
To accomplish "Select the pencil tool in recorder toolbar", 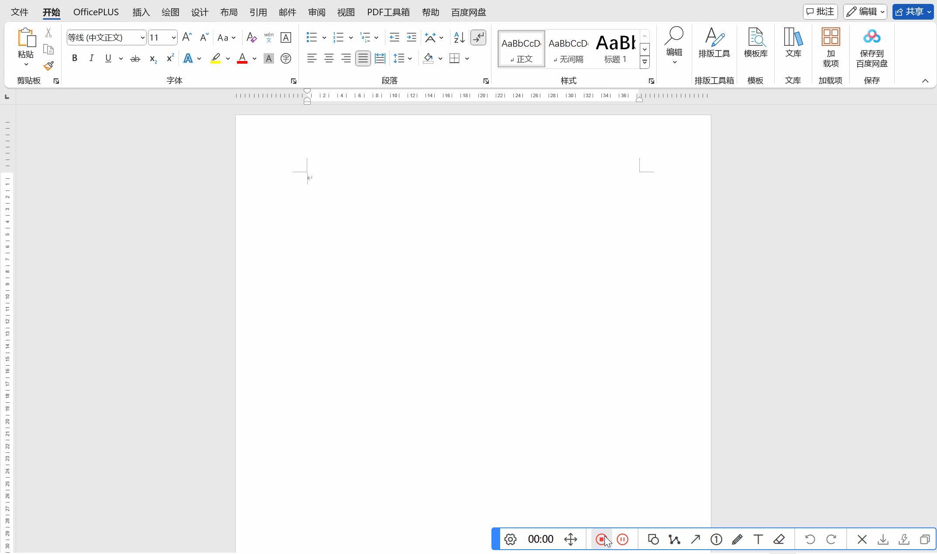I will tap(737, 539).
